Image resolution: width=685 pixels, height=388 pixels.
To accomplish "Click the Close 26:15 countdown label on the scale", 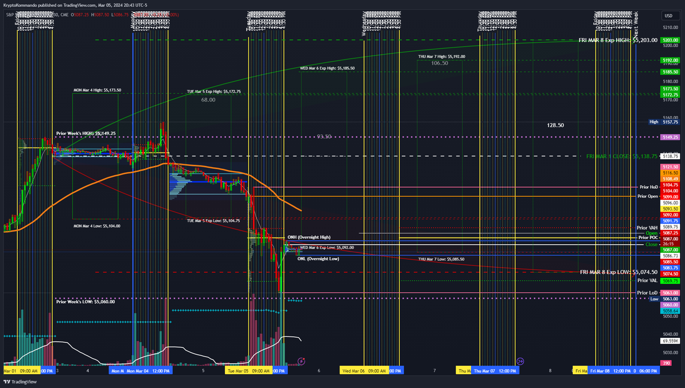I will [670, 243].
